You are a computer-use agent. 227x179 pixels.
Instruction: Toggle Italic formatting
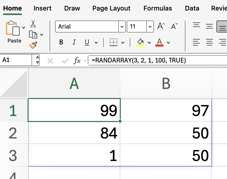pos(74,42)
